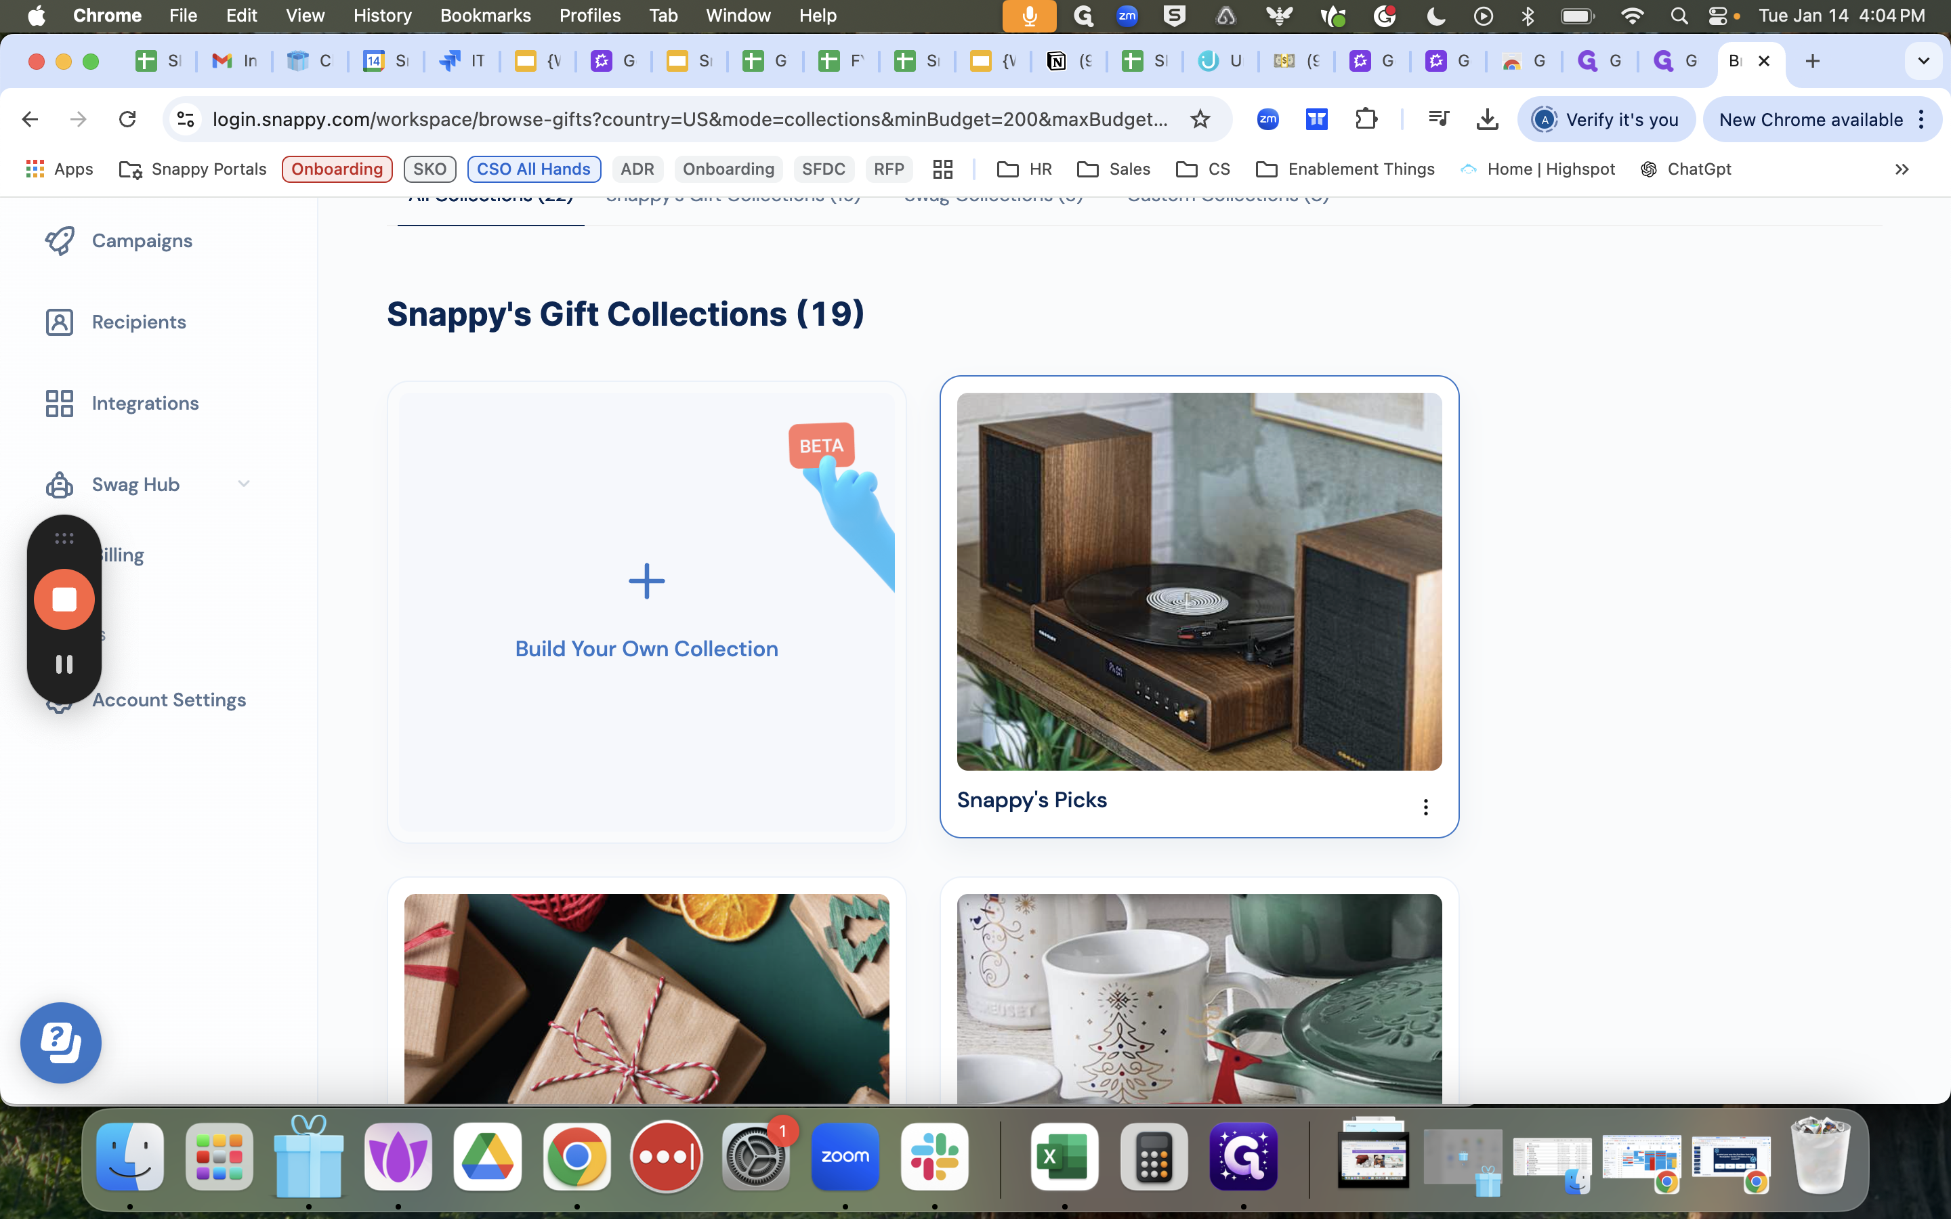The width and height of the screenshot is (1951, 1219).
Task: Open the HR bookmarks folder
Action: click(1025, 169)
